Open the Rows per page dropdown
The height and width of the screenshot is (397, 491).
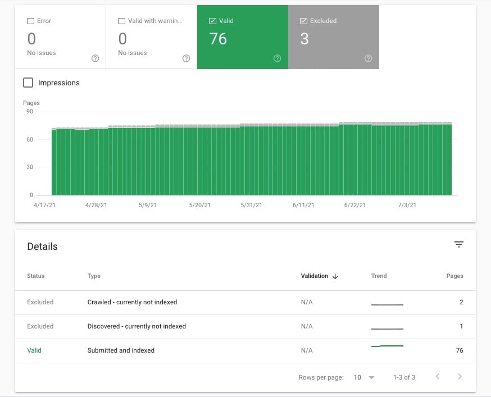point(363,377)
